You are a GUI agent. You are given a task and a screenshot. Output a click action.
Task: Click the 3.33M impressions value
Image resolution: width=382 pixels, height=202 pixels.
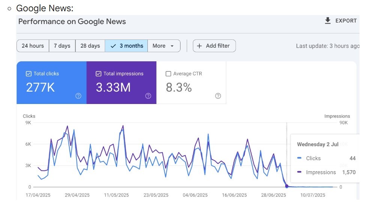coord(113,87)
